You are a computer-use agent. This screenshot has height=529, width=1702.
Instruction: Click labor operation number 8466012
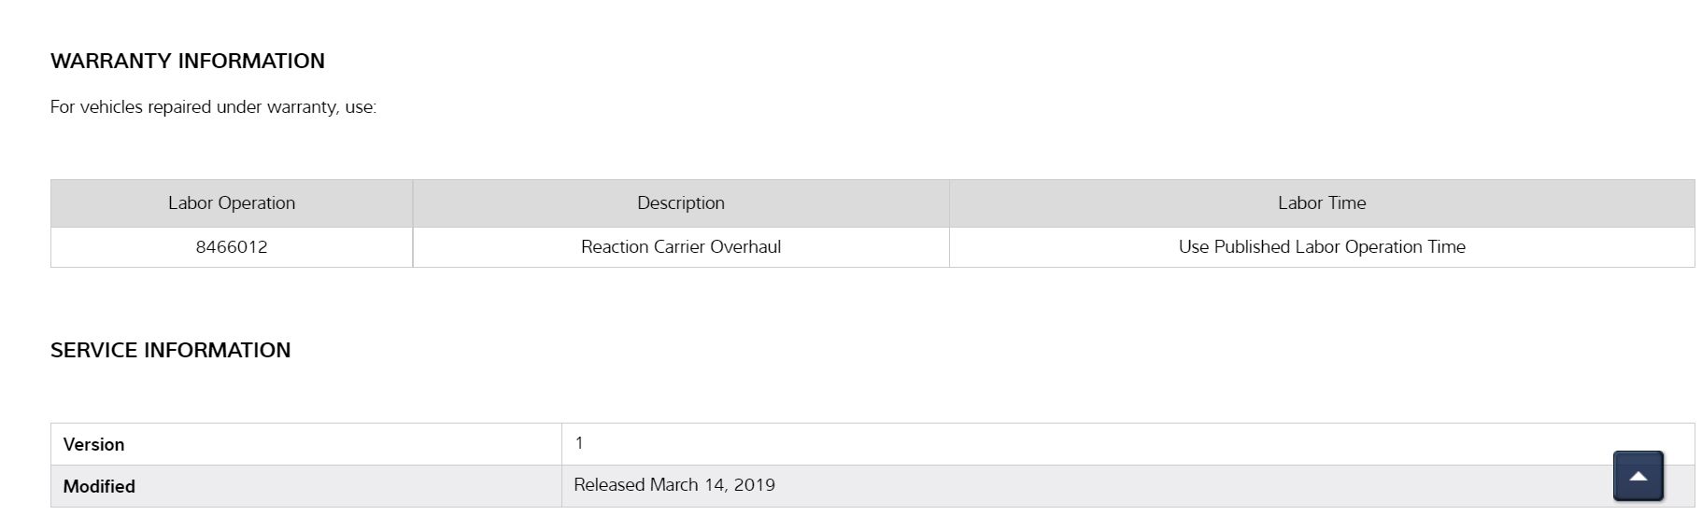click(232, 247)
